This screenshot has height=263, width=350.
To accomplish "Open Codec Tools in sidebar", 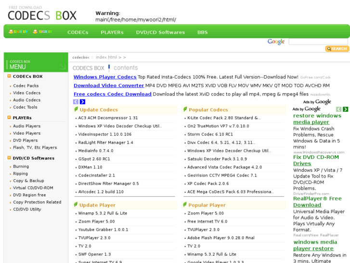I will click(x=25, y=107).
